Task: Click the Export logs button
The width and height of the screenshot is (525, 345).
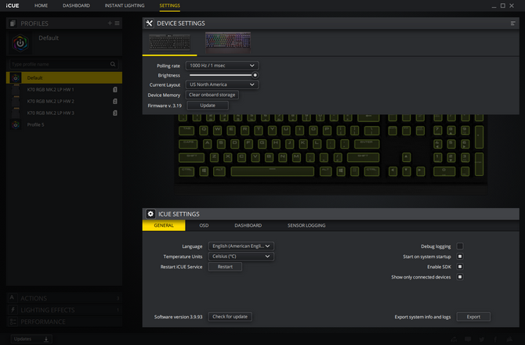Action: pyautogui.click(x=473, y=317)
